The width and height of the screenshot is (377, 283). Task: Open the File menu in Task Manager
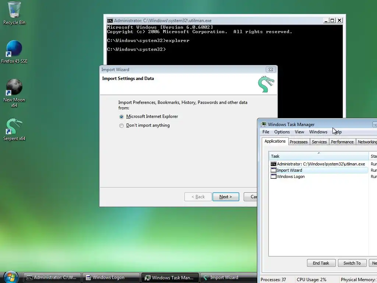pyautogui.click(x=266, y=132)
